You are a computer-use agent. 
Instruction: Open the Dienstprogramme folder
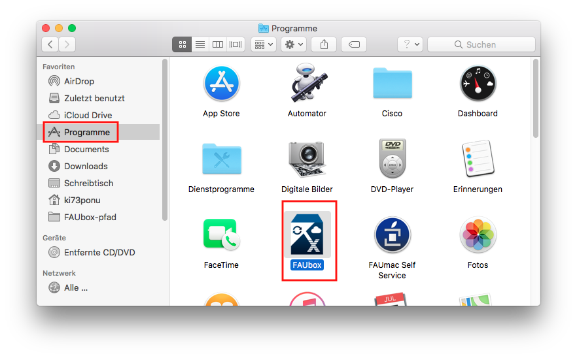(x=222, y=159)
